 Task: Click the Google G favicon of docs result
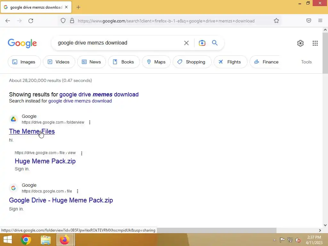13,188
